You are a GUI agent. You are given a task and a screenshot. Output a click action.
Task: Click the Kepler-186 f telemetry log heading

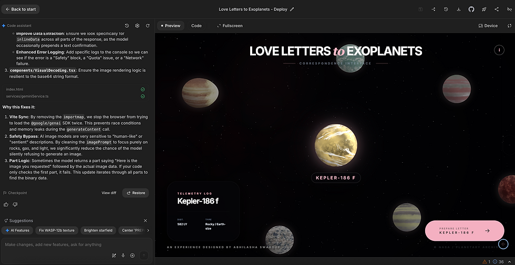point(198,201)
